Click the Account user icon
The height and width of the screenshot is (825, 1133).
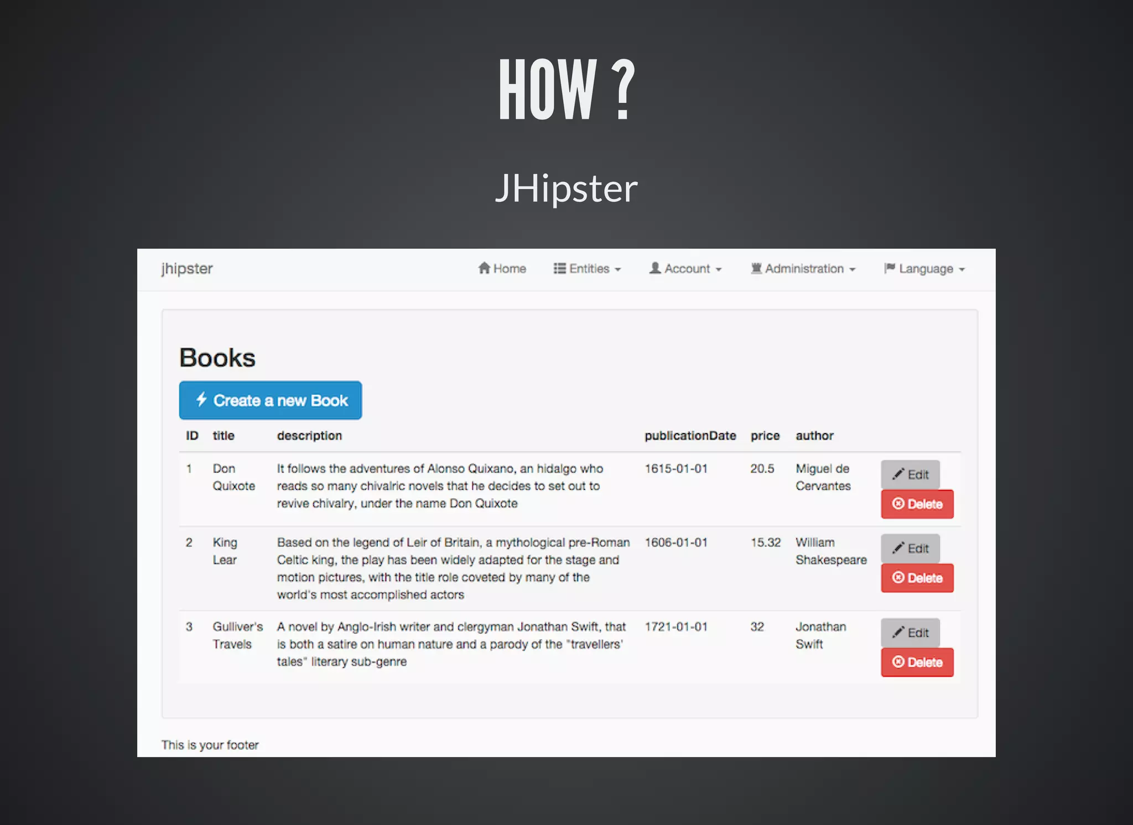click(x=655, y=268)
